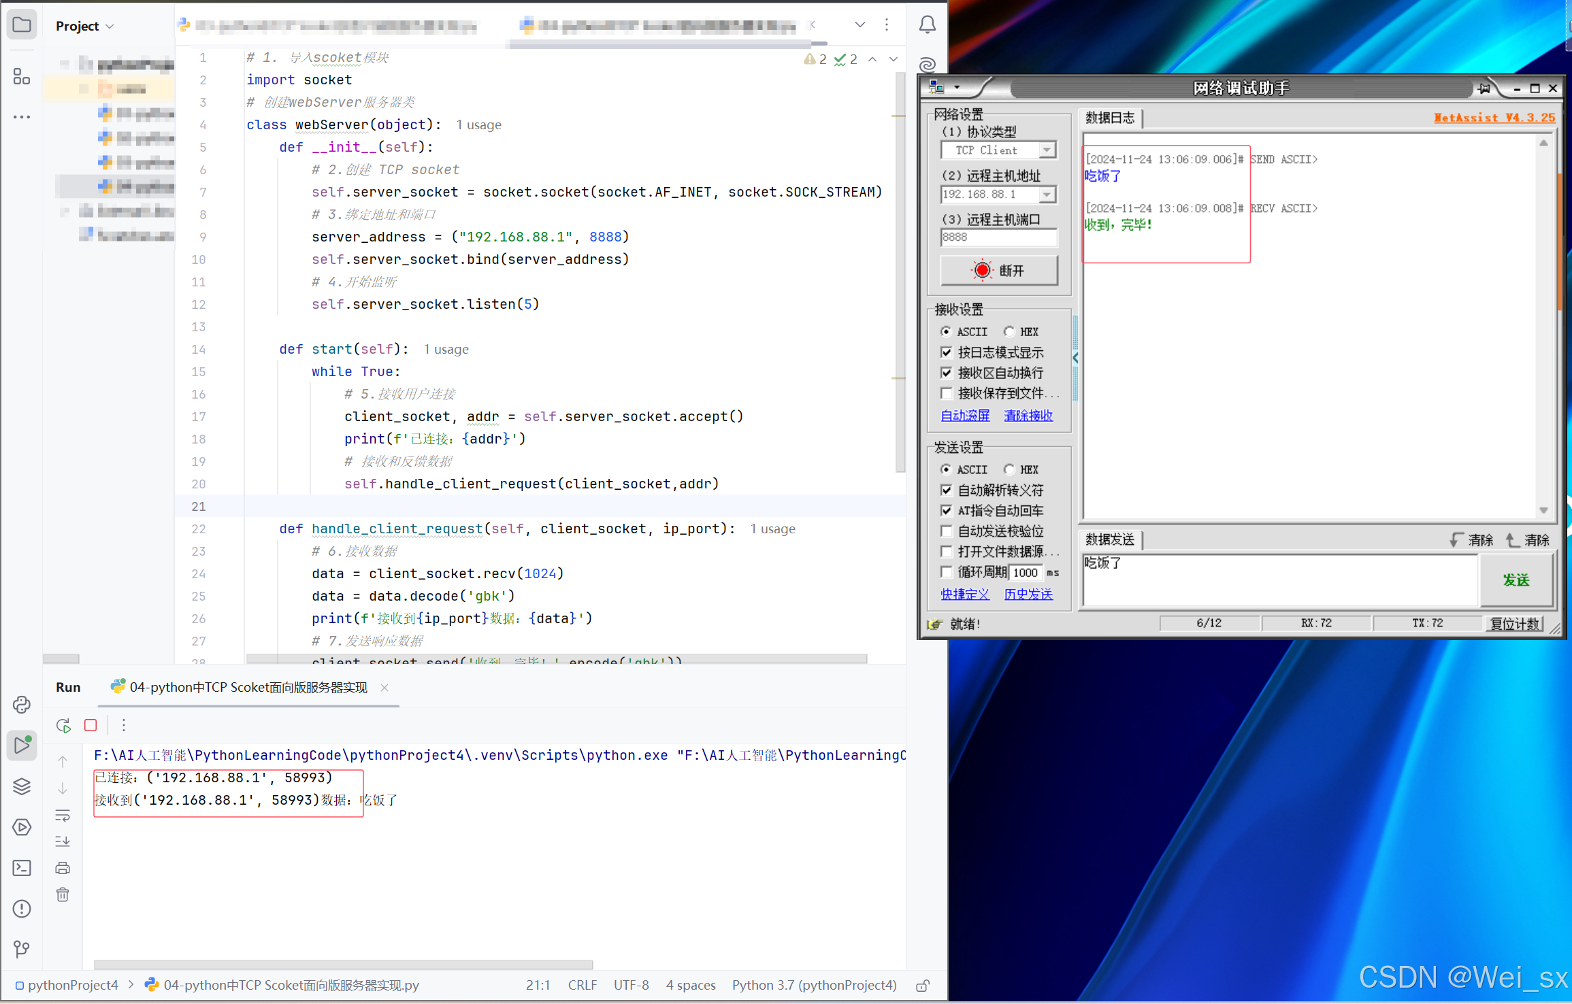The height and width of the screenshot is (1004, 1572).
Task: Rerun the TCP server script
Action: [x=63, y=725]
